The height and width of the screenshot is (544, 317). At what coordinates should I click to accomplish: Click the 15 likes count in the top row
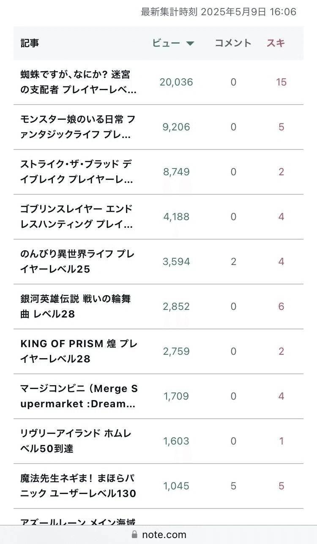tap(281, 82)
